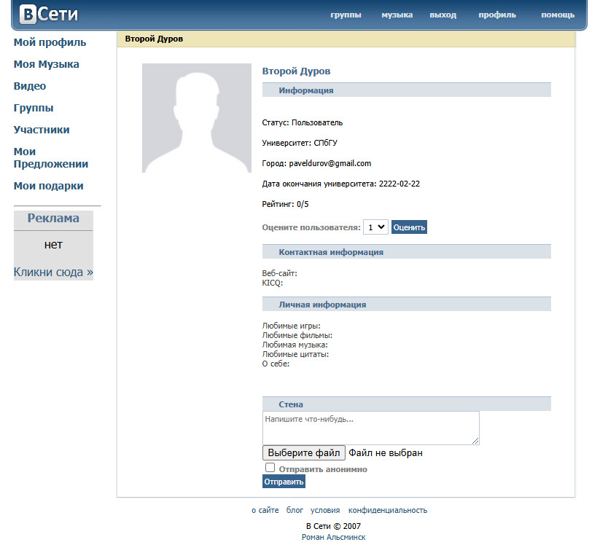Image resolution: width=616 pixels, height=553 pixels.
Task: Click the Университет: СПбГУ line
Action: [300, 143]
